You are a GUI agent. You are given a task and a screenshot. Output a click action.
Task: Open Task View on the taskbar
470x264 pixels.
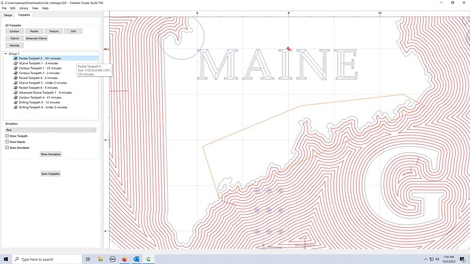tap(88, 259)
